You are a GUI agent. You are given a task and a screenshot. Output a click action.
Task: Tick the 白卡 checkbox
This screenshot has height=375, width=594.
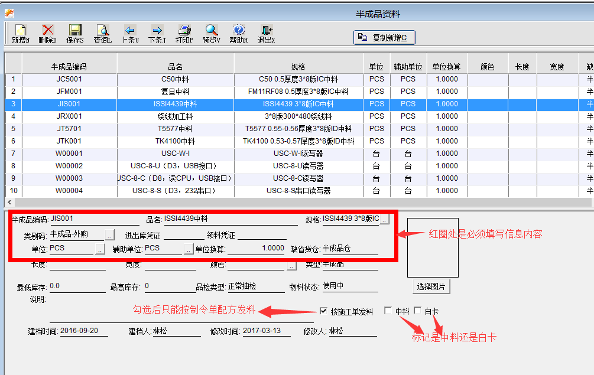[x=417, y=311]
